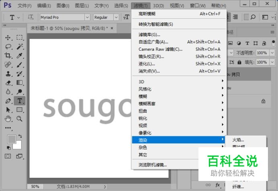The width and height of the screenshot is (278, 191).
Task: Select the Horizontal Type tool
Action: click(x=20, y=101)
